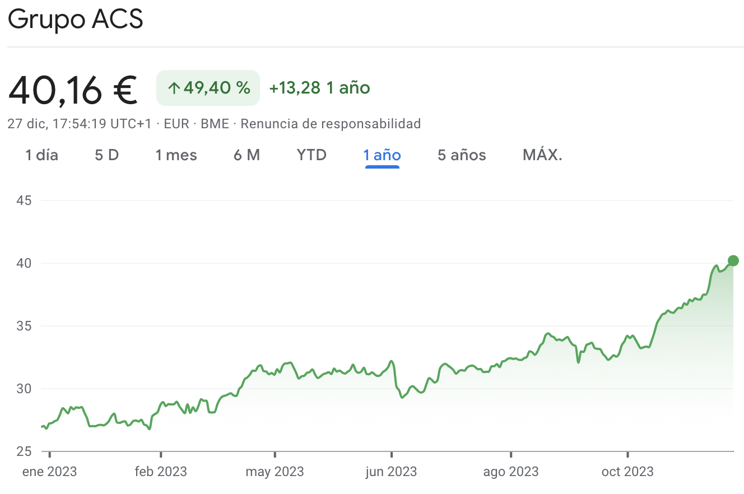The height and width of the screenshot is (494, 744).
Task: Open the 1 mes chart range
Action: 176,155
